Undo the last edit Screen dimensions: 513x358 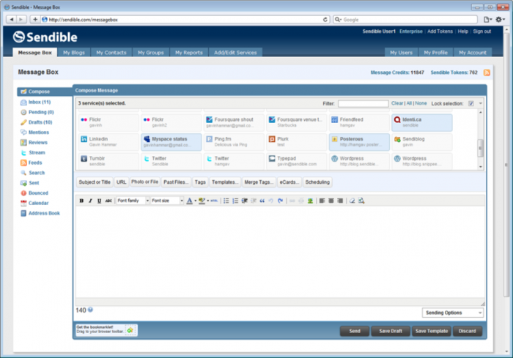coord(271,201)
